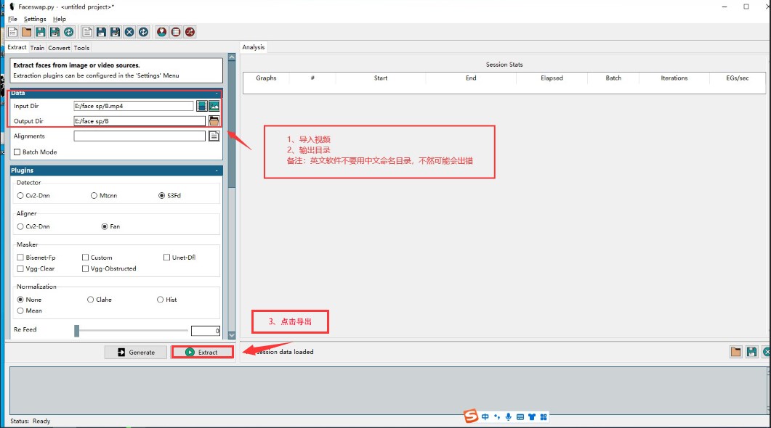Open the load session folder icon

click(735, 352)
